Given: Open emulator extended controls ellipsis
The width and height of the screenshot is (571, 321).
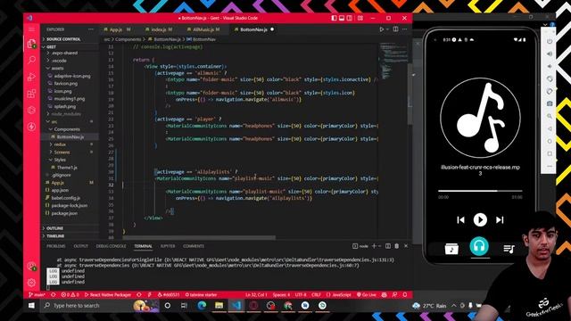Looking at the screenshot, I should [x=550, y=166].
